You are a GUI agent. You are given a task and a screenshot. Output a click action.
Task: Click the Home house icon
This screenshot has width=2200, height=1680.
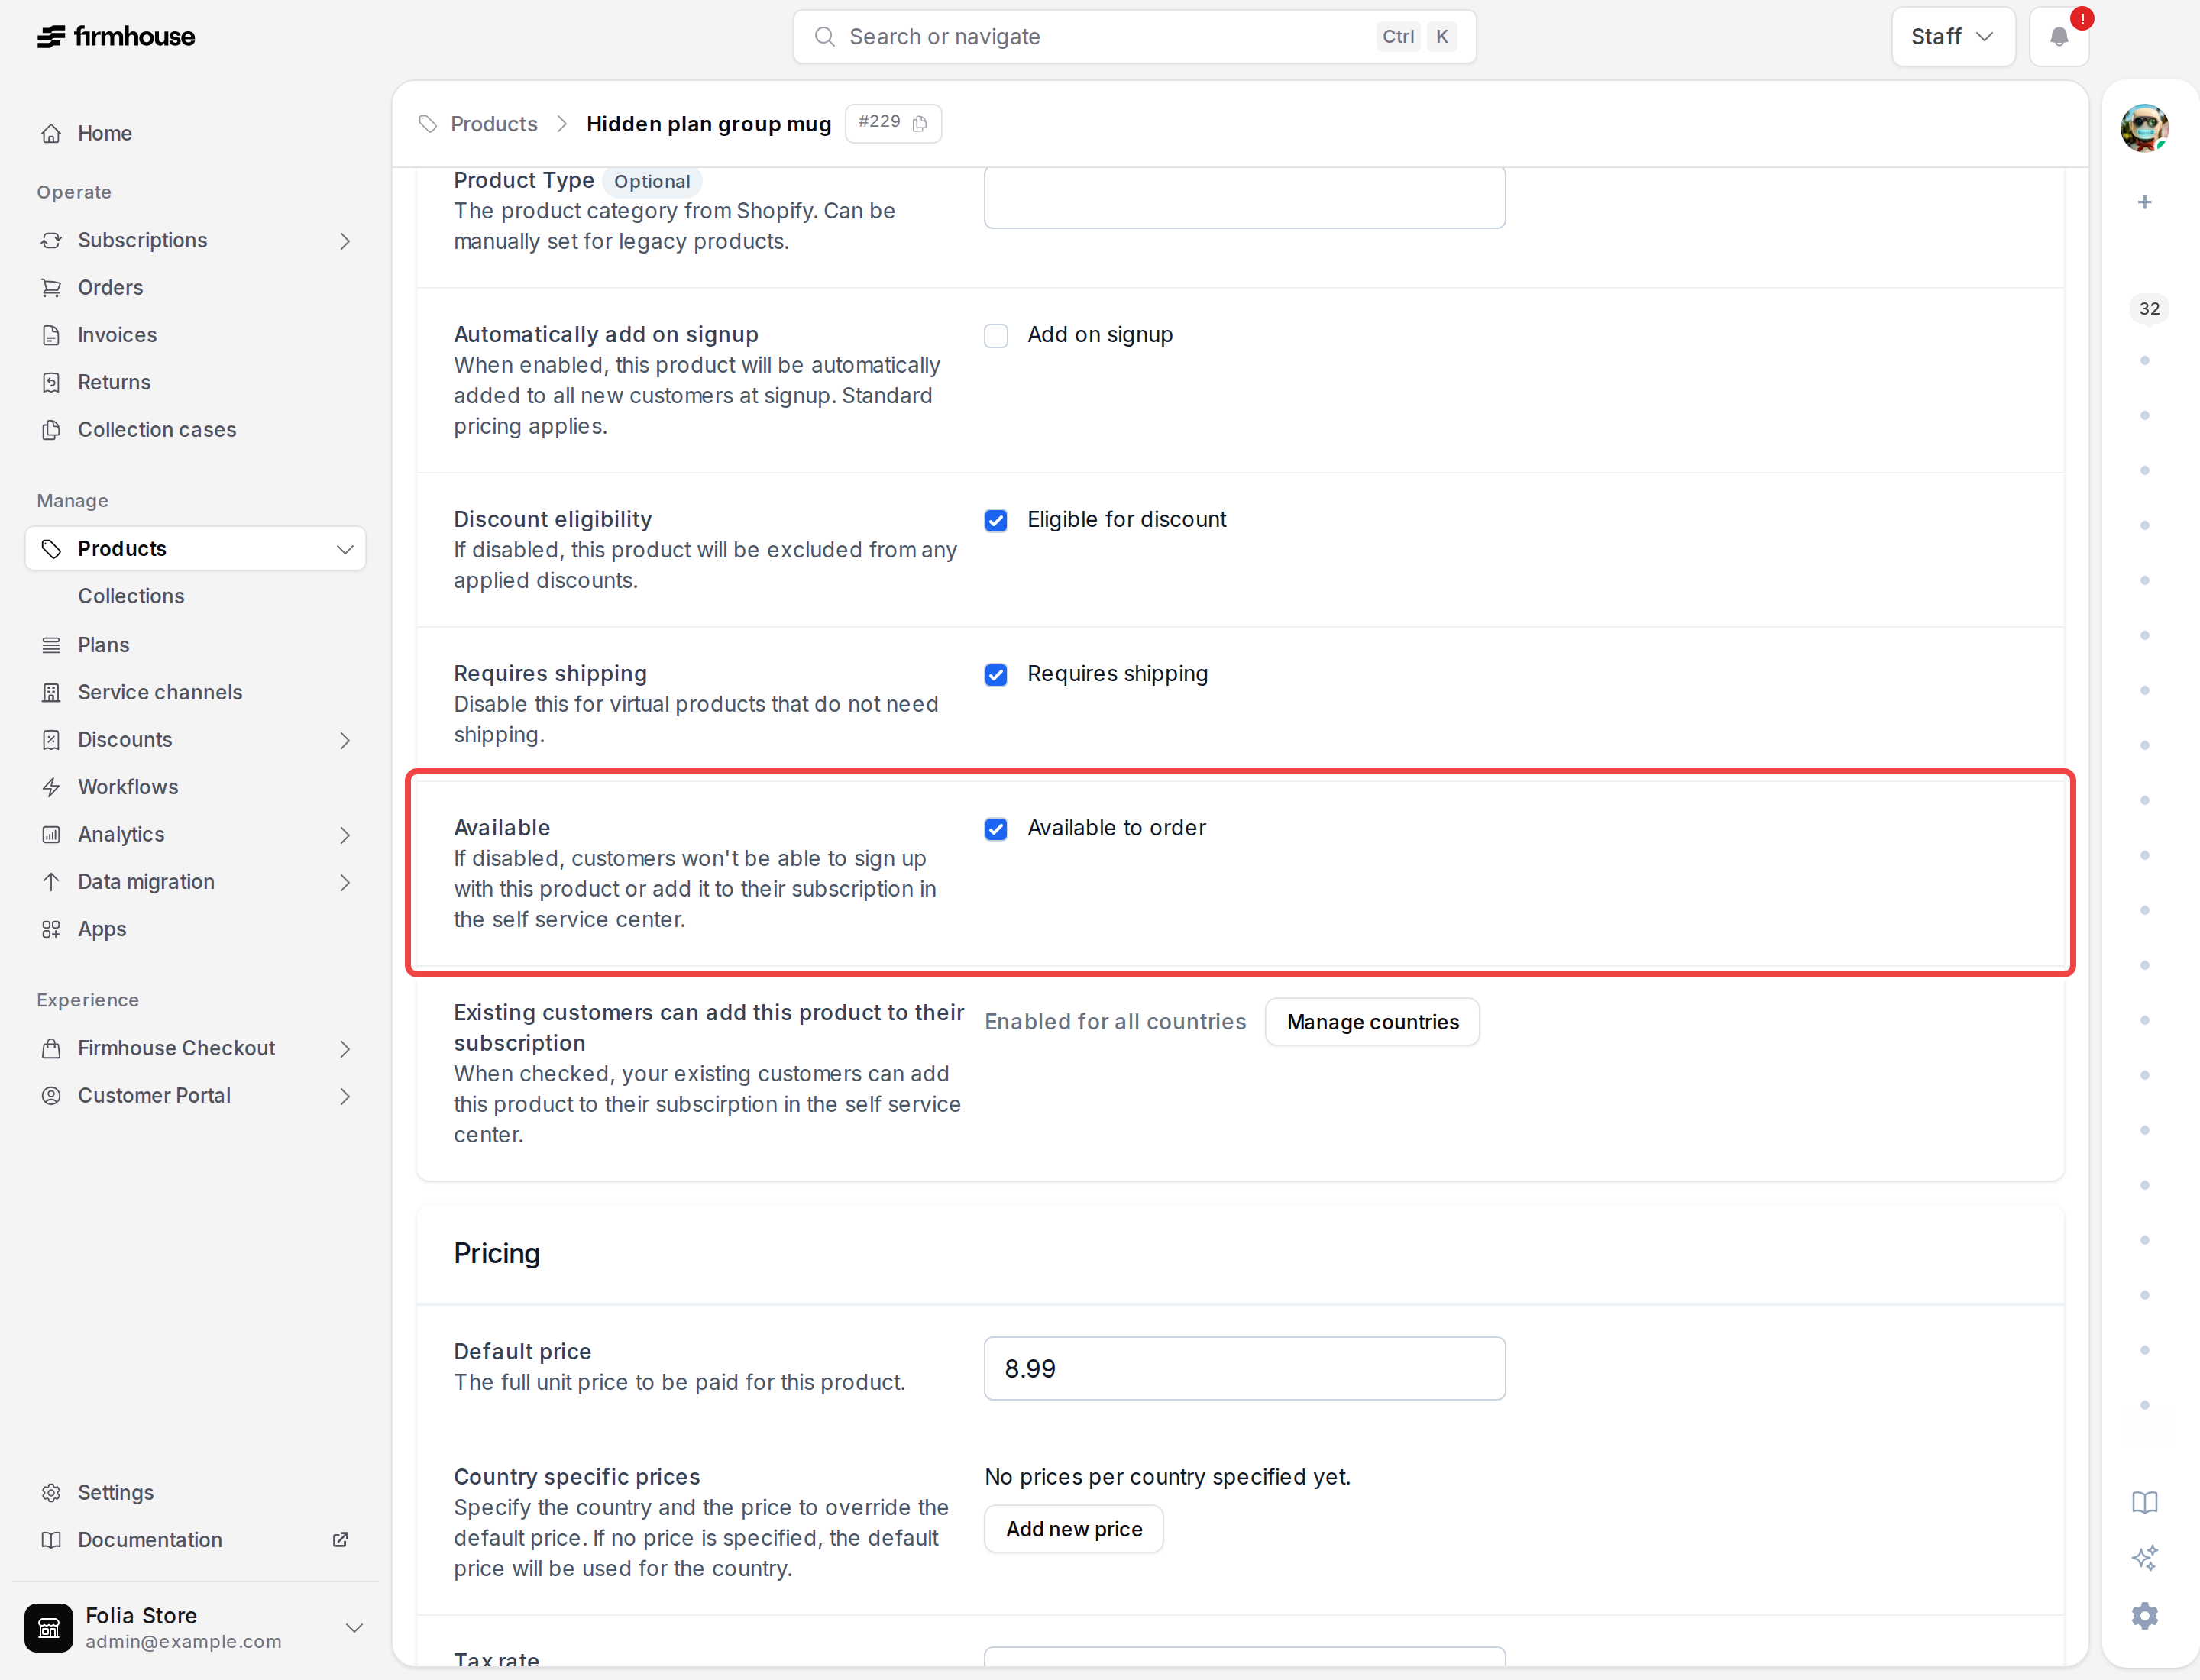coord(51,133)
